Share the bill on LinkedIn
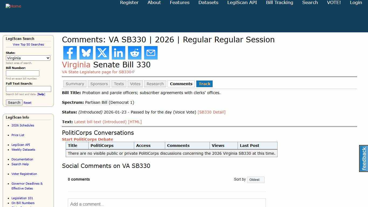The width and height of the screenshot is (368, 207). coord(118,53)
